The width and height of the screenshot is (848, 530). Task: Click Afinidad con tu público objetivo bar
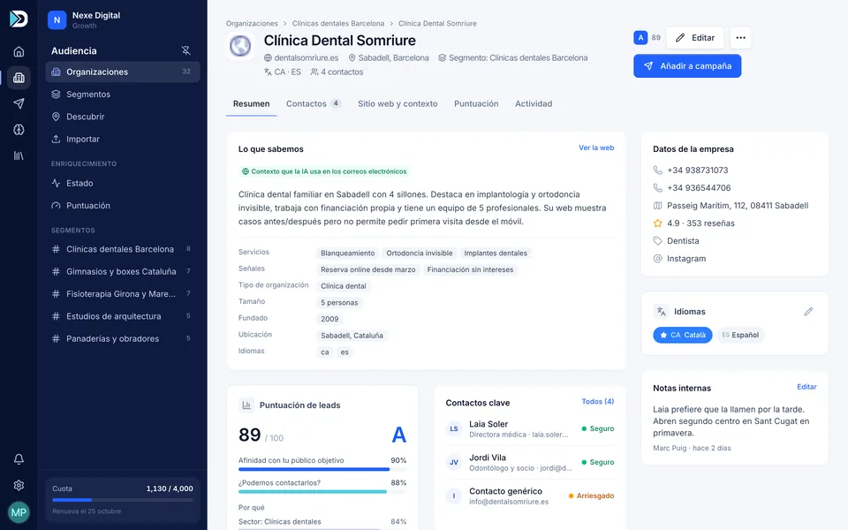coord(322,469)
